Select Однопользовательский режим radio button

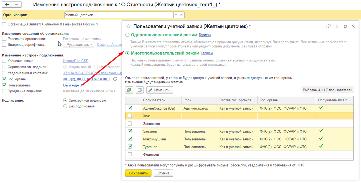[x=128, y=35]
